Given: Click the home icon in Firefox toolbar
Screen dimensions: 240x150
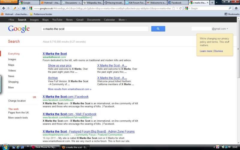Looking at the screenshot, I should (236, 8).
